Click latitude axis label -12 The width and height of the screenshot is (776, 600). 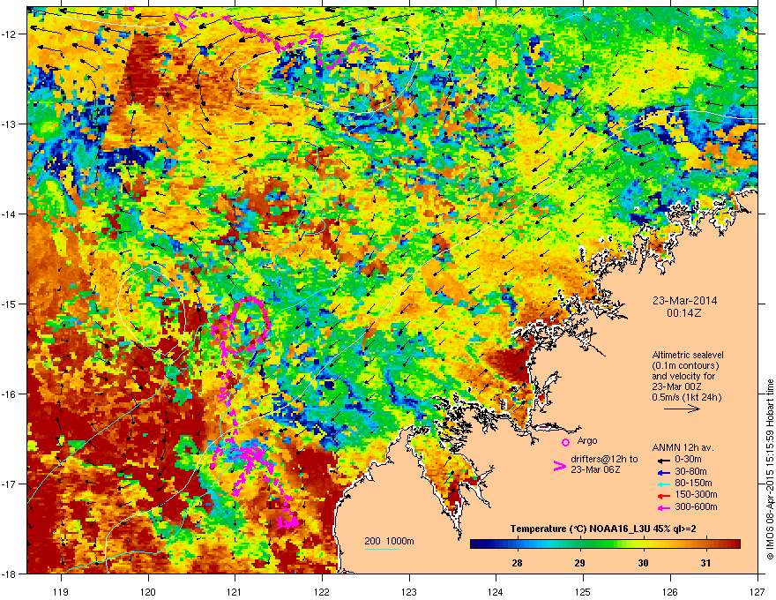tap(9, 34)
